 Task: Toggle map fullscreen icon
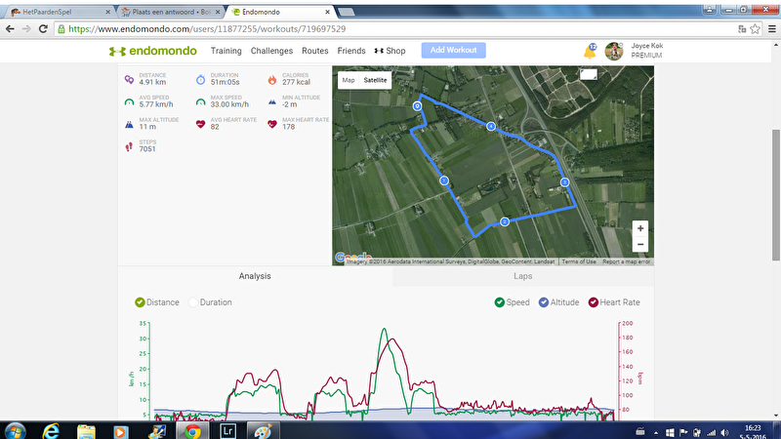coord(589,75)
